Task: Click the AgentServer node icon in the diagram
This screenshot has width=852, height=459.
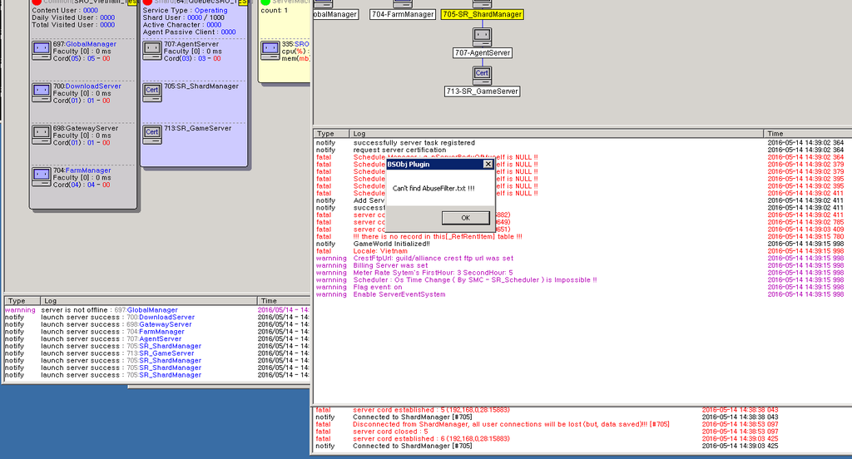Action: [x=482, y=36]
